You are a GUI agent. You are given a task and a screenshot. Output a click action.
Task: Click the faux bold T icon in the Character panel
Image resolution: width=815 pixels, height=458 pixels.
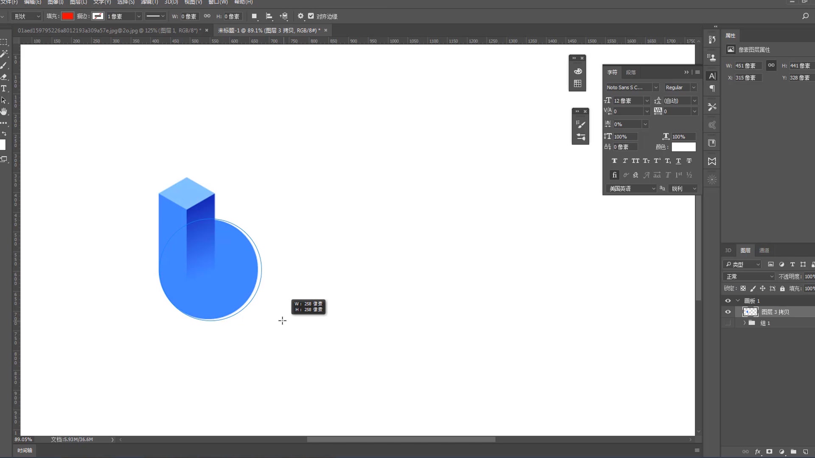(x=614, y=161)
